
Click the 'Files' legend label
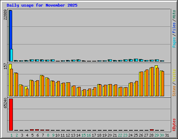click(x=174, y=28)
